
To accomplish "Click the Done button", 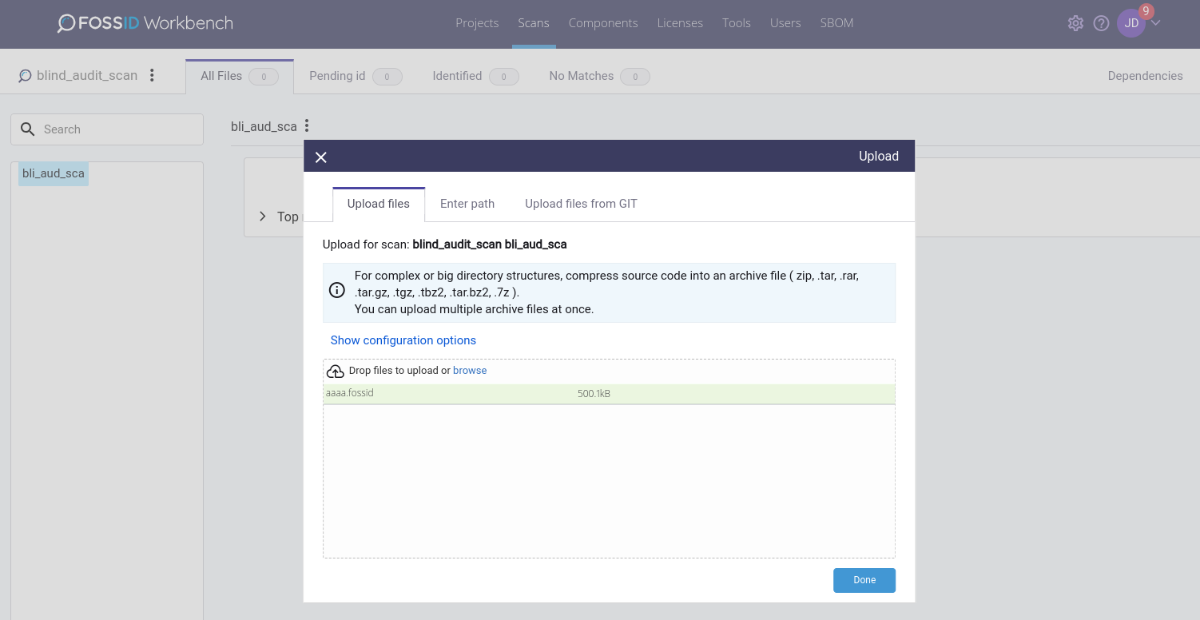I will click(x=864, y=580).
